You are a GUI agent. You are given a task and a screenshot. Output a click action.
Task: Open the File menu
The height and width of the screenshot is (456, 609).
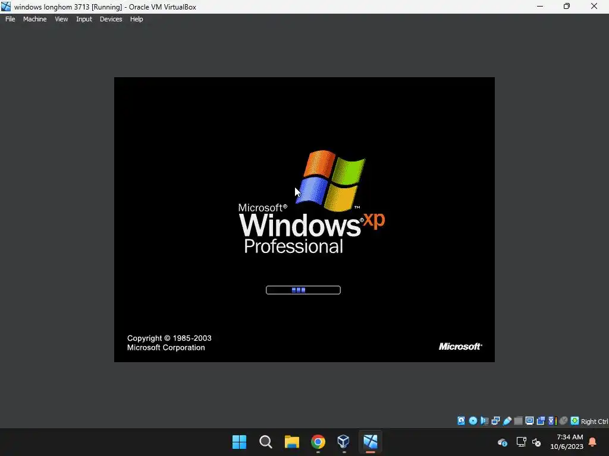[10, 19]
